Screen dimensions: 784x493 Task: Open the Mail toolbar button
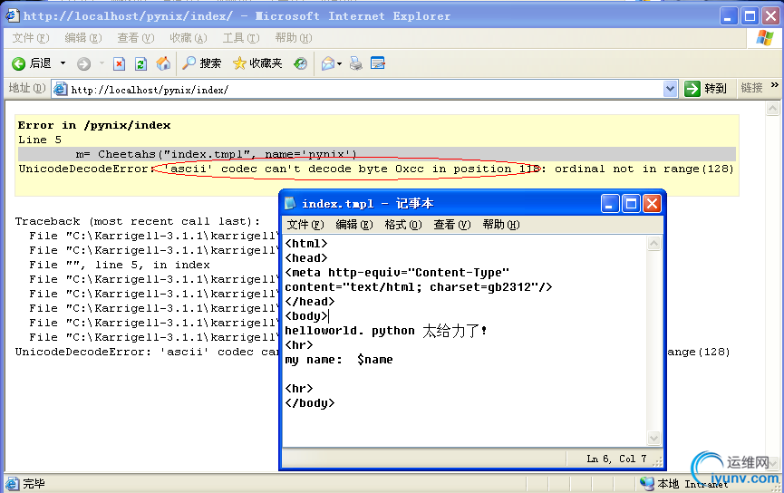click(328, 63)
